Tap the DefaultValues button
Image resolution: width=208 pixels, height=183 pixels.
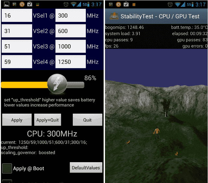coord(86,168)
